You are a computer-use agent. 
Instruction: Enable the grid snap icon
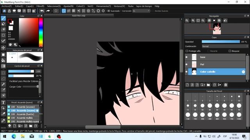(x=73, y=11)
